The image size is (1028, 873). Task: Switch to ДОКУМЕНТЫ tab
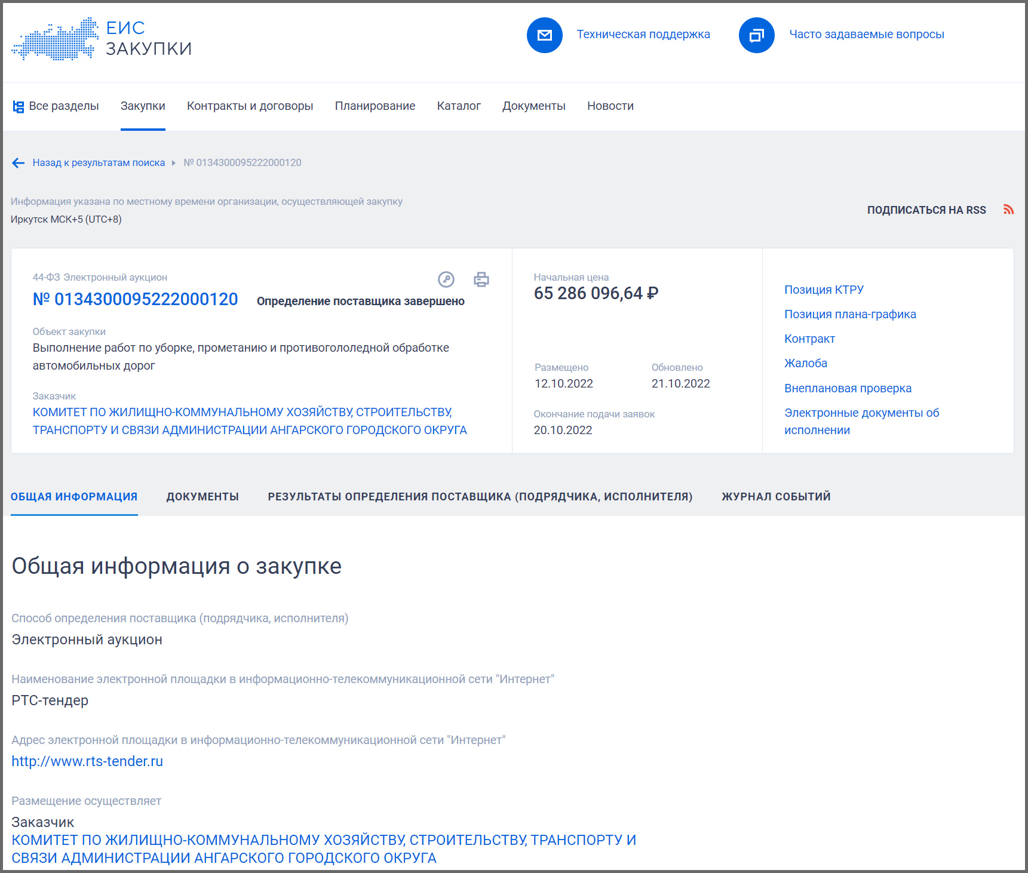tap(202, 497)
